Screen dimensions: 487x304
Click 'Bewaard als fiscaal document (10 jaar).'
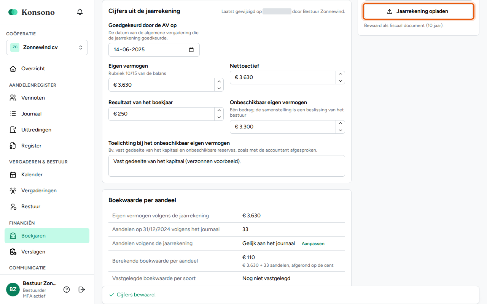[x=404, y=26]
